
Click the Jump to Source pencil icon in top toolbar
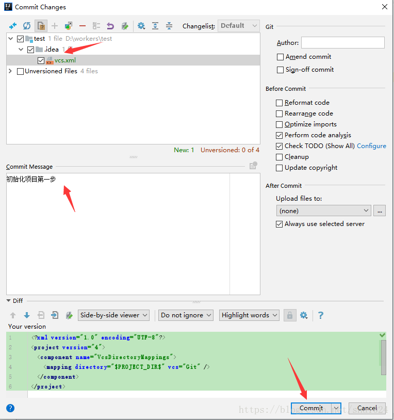(x=125, y=26)
